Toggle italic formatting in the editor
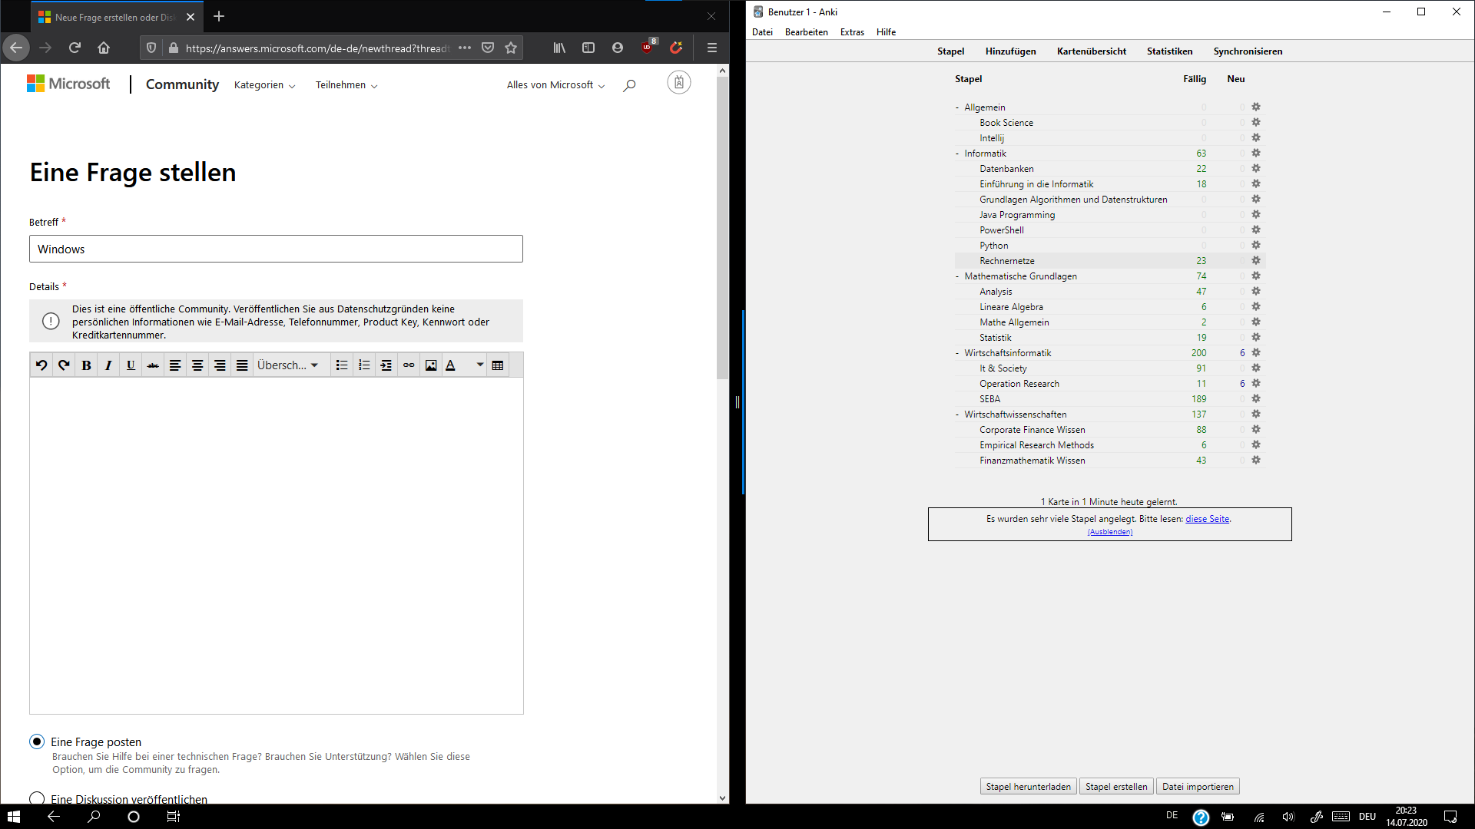This screenshot has width=1475, height=829. tap(108, 365)
